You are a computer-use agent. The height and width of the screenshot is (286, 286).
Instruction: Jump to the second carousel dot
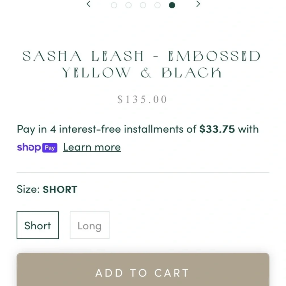pos(128,5)
